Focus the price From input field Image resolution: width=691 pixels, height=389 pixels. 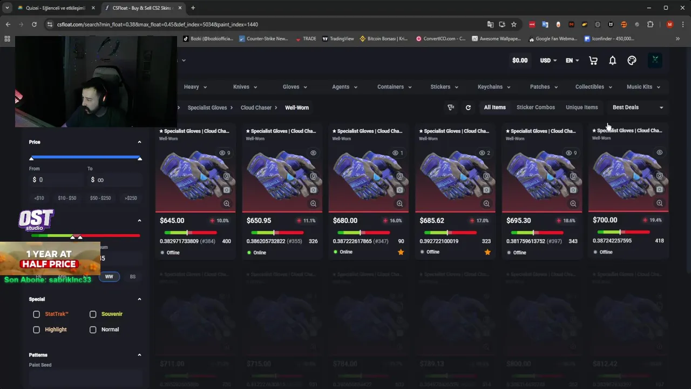57,180
